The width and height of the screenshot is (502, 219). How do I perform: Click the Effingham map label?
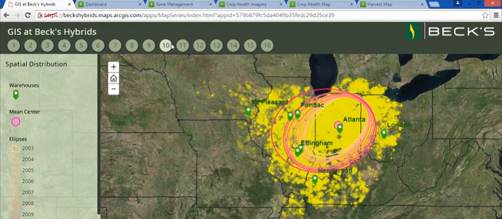(316, 143)
